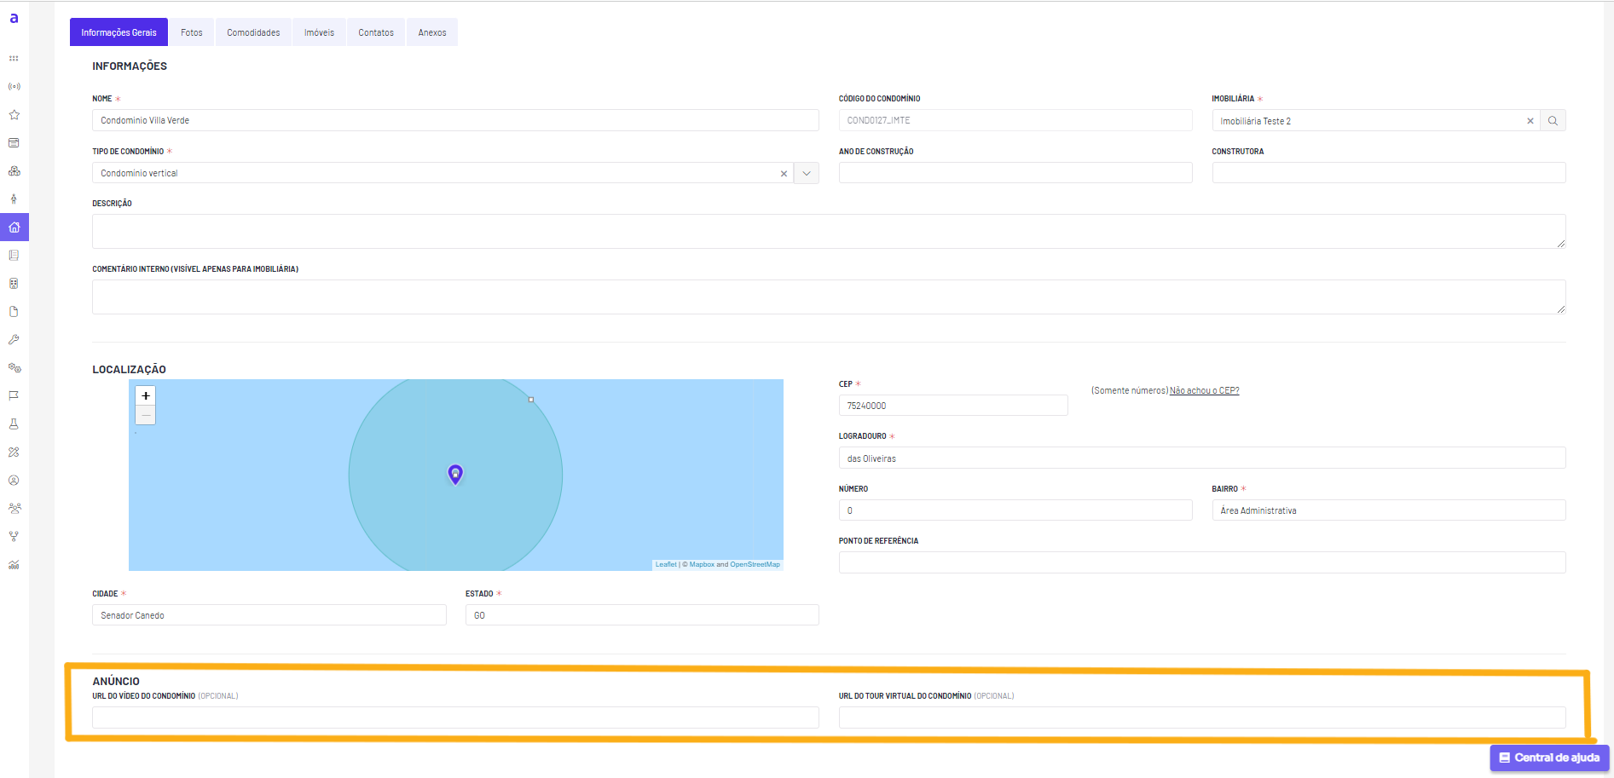The image size is (1614, 778).
Task: Click the star favorites icon in sidebar
Action: coord(14,115)
